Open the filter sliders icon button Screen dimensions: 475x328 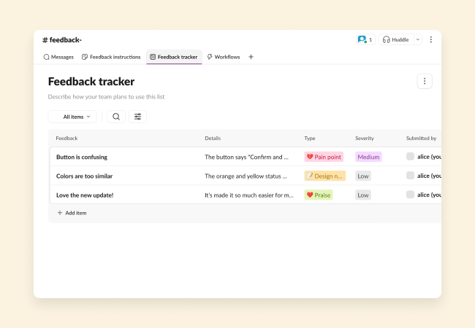click(137, 117)
